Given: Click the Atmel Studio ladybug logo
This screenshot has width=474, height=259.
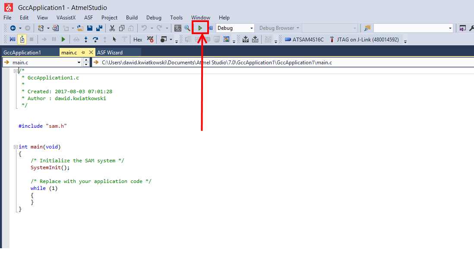Looking at the screenshot, I should (9, 7).
